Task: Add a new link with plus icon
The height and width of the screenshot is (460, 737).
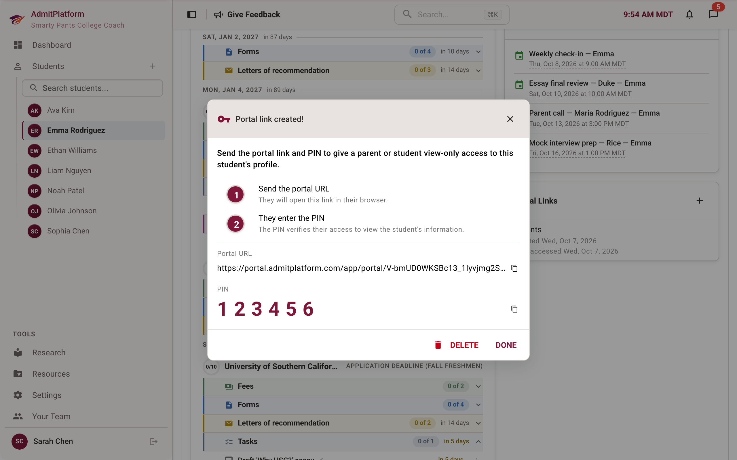Action: (x=700, y=201)
